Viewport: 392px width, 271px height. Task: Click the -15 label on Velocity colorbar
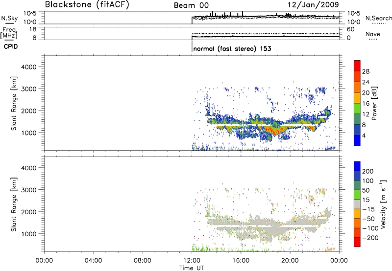(x=368, y=209)
